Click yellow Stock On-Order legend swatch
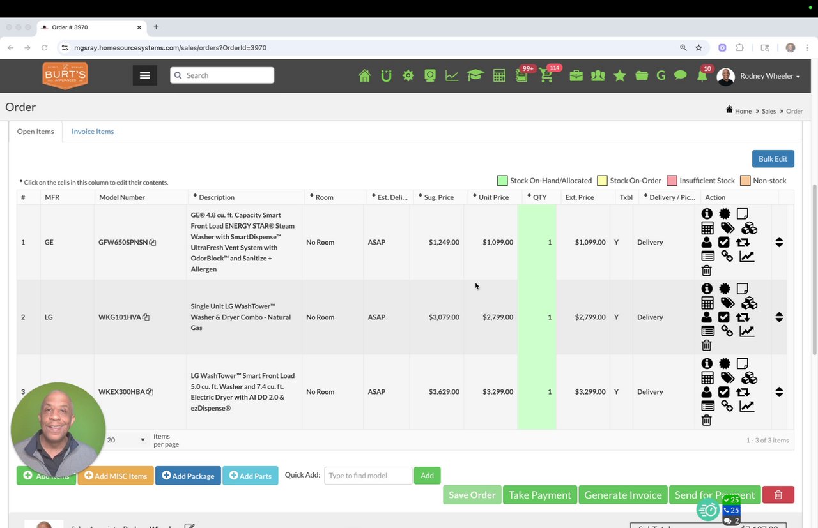Screen dimensions: 818x528 click(x=602, y=181)
